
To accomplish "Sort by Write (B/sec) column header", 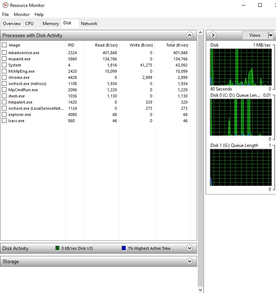I will [x=141, y=45].
